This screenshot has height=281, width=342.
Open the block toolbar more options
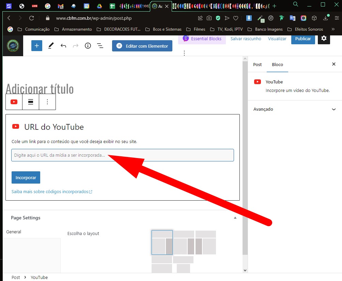47,102
